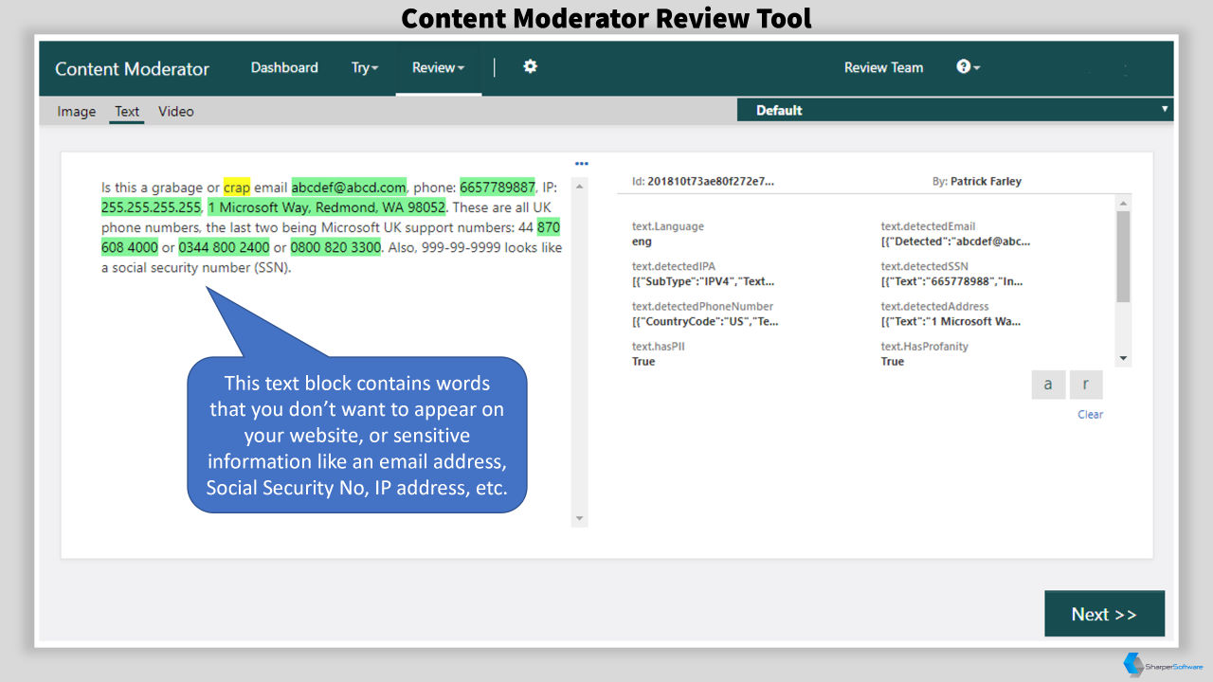Click the text.HasProfanity True value
This screenshot has width=1213, height=682.
pos(893,361)
